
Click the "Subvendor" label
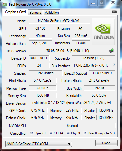point(63,58)
